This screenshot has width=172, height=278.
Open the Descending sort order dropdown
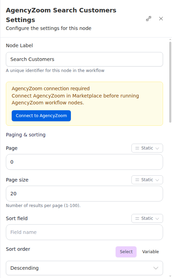pyautogui.click(x=84, y=268)
